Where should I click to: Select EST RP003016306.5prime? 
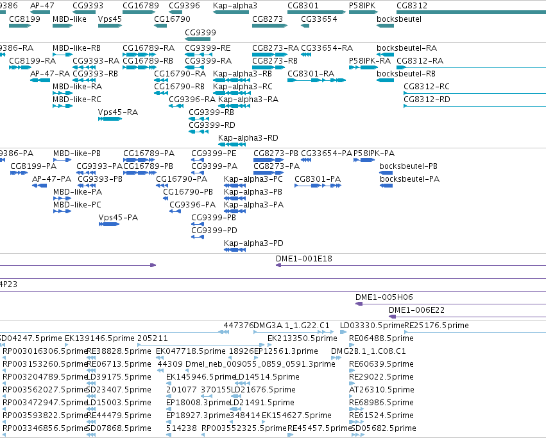point(44,351)
